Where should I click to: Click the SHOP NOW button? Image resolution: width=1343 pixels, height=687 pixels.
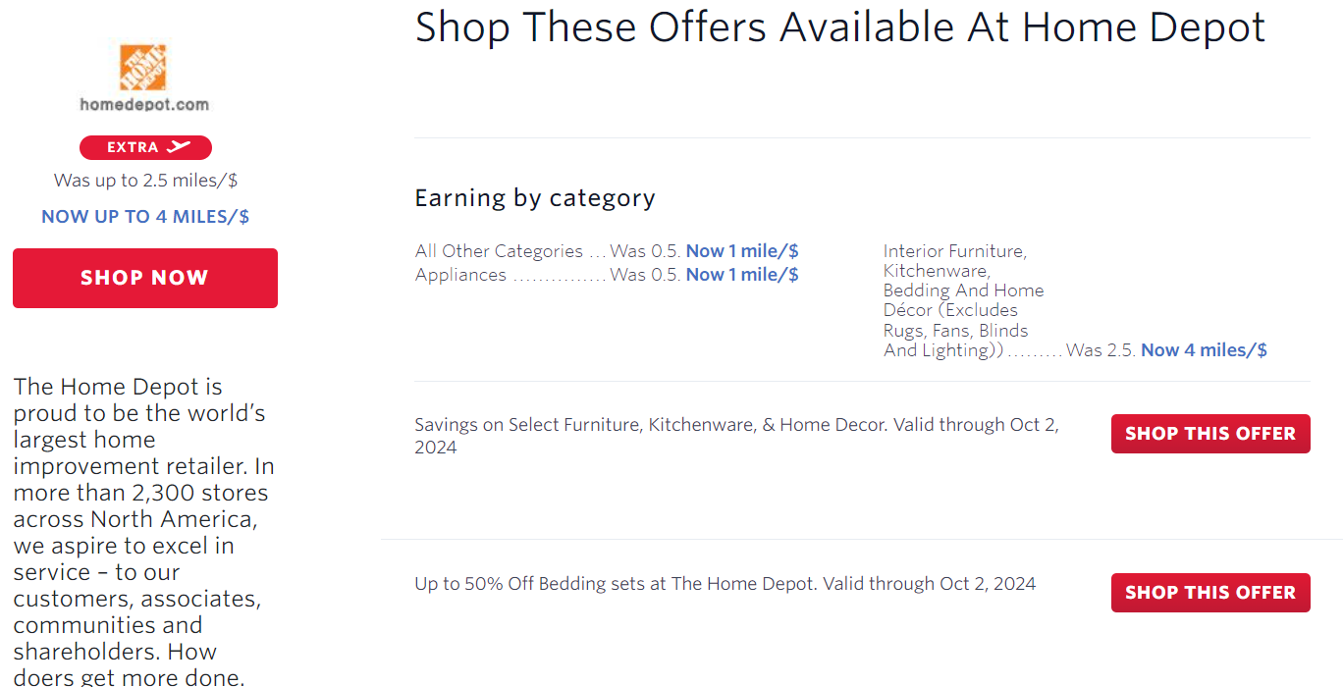pyautogui.click(x=144, y=278)
